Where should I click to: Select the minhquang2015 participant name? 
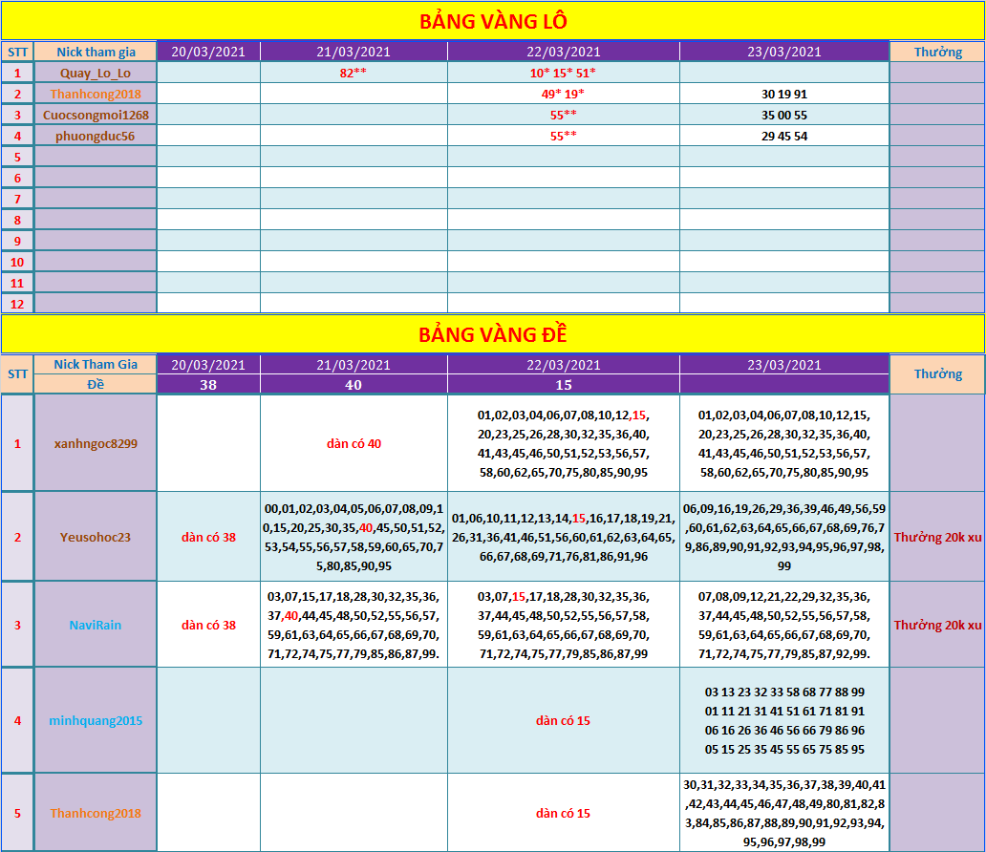[96, 720]
